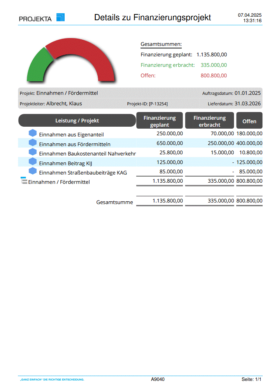Click hexagon icon beside Einnahmen aus Fördermitteln
The height and width of the screenshot is (391, 274).
pos(33,143)
